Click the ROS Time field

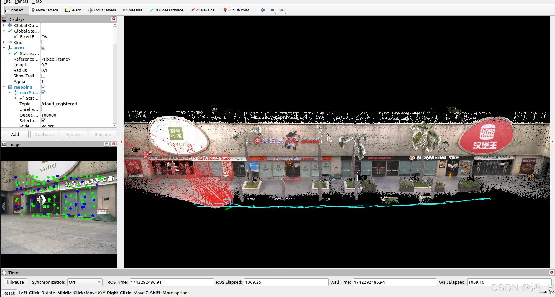172,282
